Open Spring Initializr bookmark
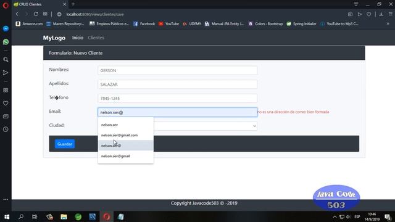The image size is (395, 222). [302, 23]
